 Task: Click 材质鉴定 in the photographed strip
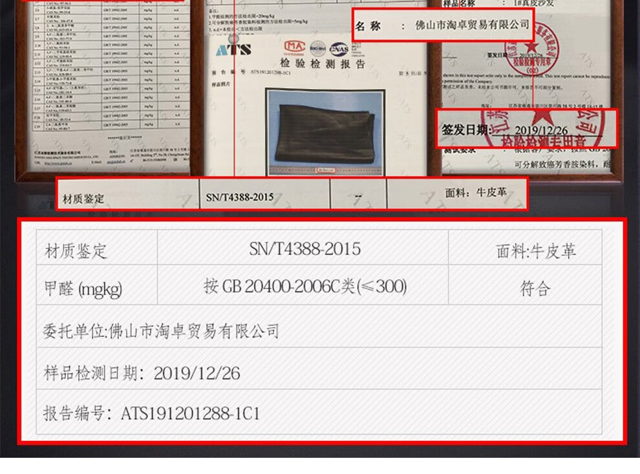83,199
